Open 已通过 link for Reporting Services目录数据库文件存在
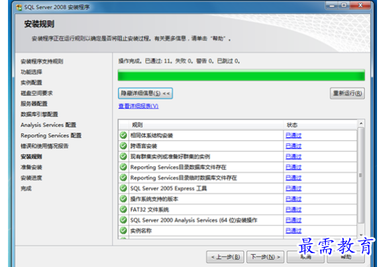The width and height of the screenshot is (379, 267). click(294, 167)
